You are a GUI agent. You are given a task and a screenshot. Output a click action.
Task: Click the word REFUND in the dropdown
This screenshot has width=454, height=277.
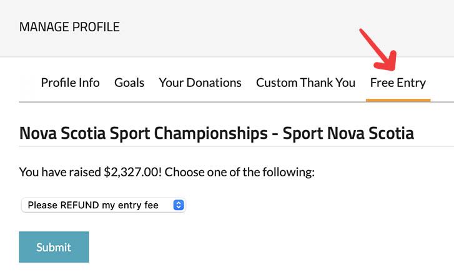(78, 205)
